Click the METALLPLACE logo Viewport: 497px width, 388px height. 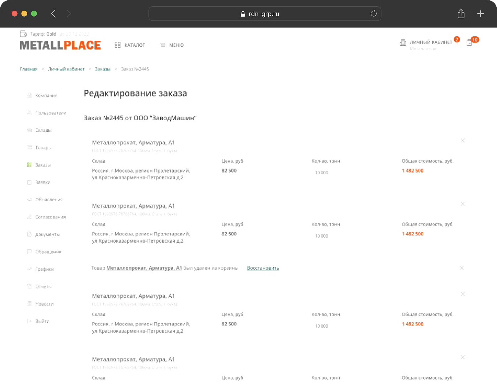tap(60, 45)
